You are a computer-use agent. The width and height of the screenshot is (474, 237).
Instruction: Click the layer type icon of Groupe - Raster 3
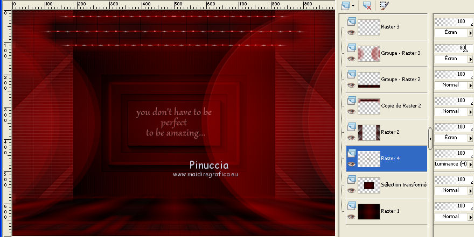point(351,48)
